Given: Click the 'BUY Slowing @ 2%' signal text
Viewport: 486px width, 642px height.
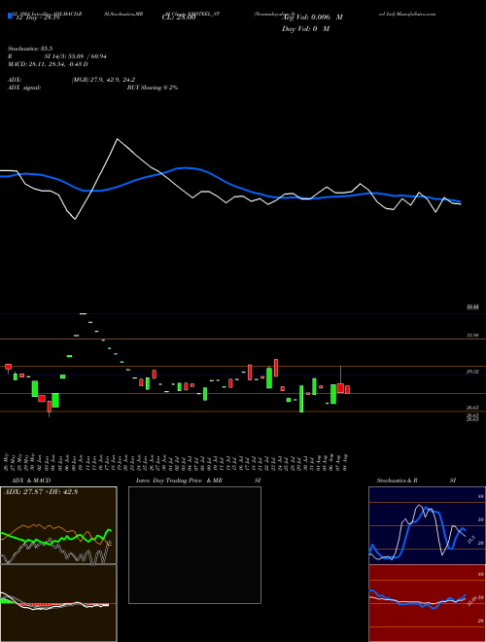Looking at the screenshot, I should point(153,88).
